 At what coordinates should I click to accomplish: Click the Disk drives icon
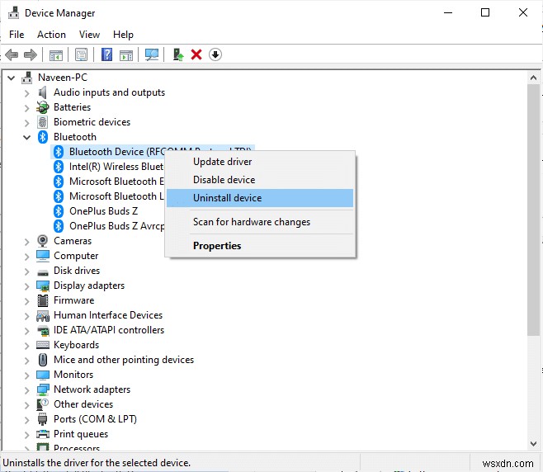[43, 271]
